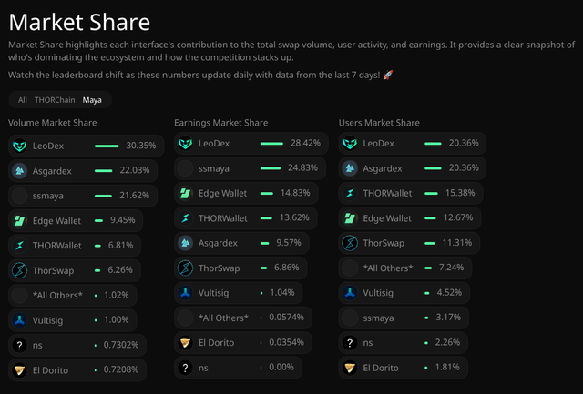Viewport: 583px width, 394px height.
Task: Open the *All Others* row in Users list
Action: (405, 268)
